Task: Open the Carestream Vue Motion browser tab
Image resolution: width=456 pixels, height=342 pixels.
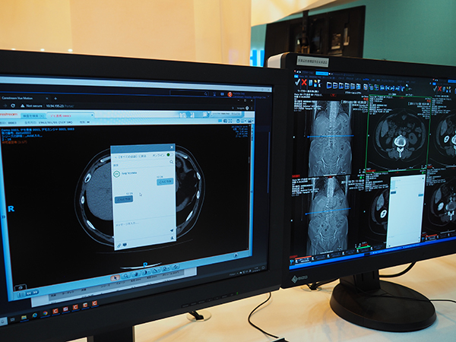Action: click(x=23, y=98)
